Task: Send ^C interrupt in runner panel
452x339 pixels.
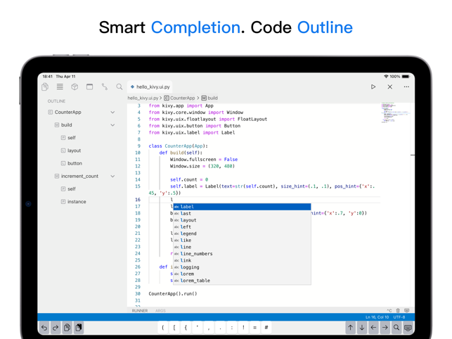Action: pos(389,311)
